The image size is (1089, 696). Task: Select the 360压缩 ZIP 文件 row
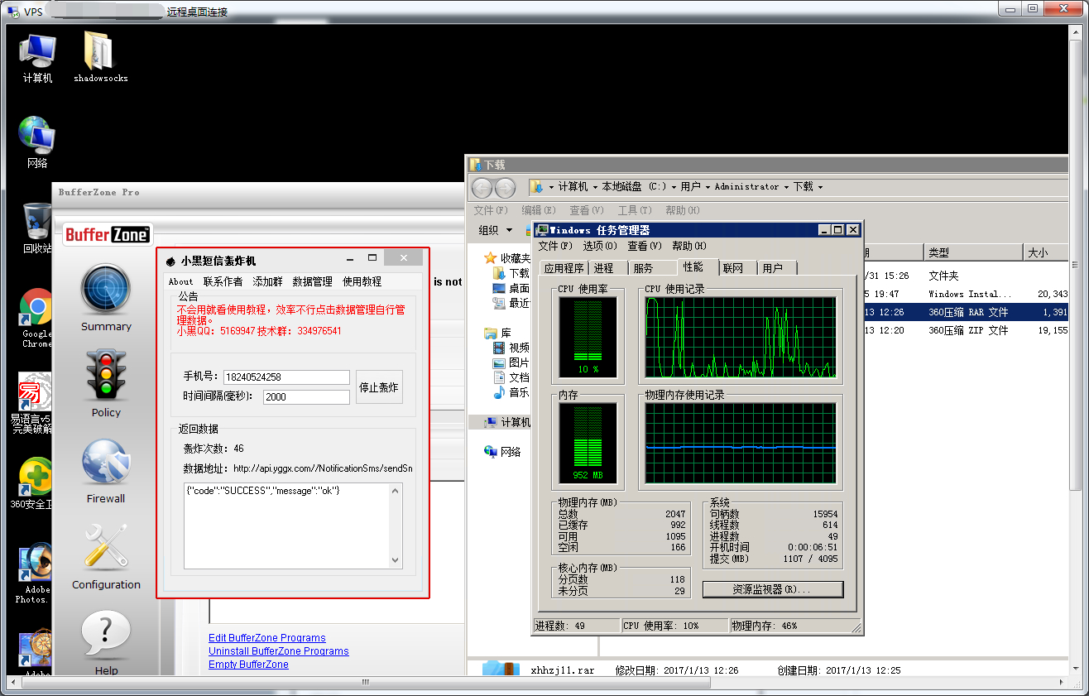click(965, 330)
